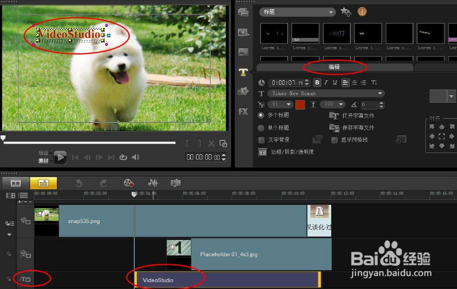
Task: Click 保存字幕文件 button
Action: 351,128
